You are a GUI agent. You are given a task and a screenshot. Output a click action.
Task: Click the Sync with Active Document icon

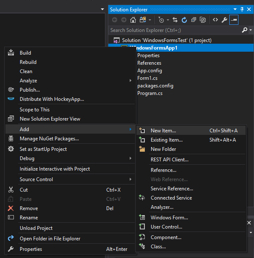pyautogui.click(x=175, y=20)
